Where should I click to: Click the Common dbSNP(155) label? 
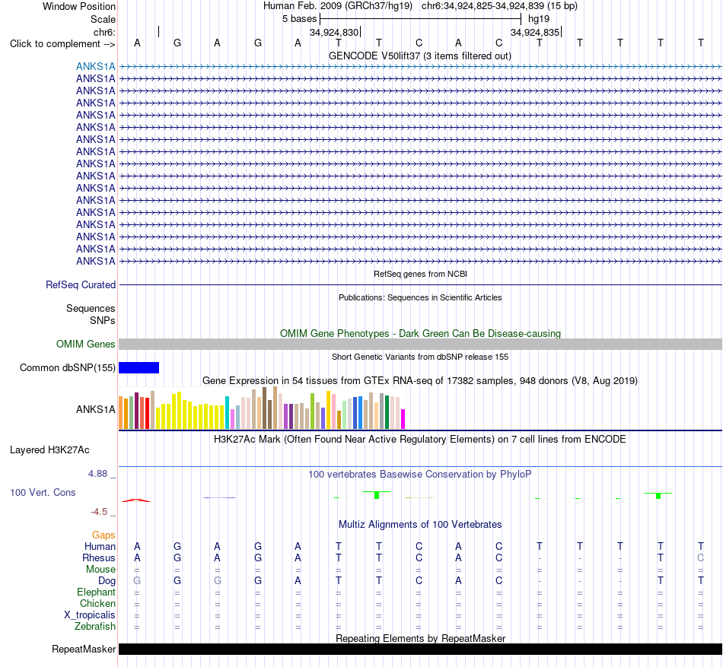tap(67, 367)
